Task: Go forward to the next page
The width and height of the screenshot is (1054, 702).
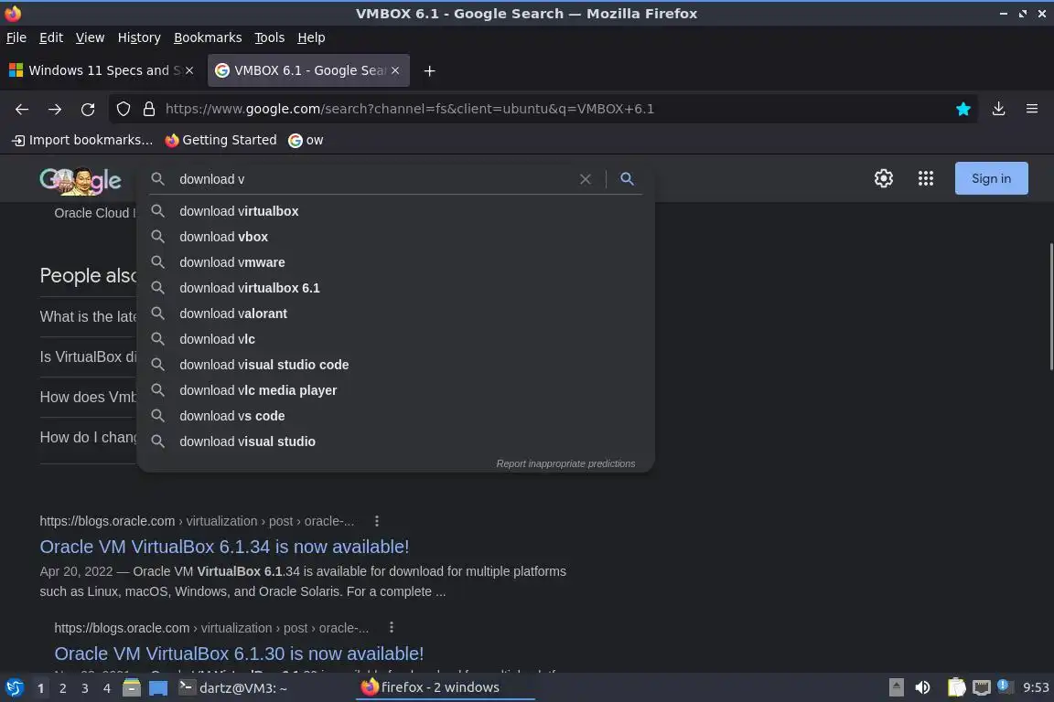Action: pyautogui.click(x=55, y=109)
